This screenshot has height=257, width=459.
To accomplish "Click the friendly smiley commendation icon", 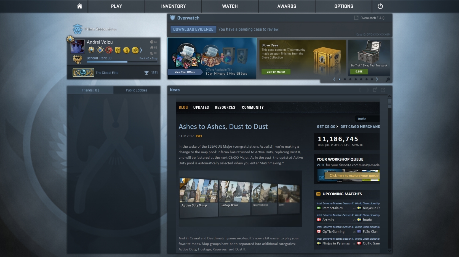I will click(152, 42).
